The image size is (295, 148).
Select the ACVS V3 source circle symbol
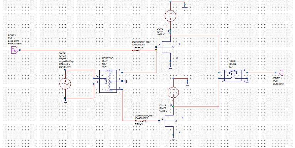coord(65,84)
